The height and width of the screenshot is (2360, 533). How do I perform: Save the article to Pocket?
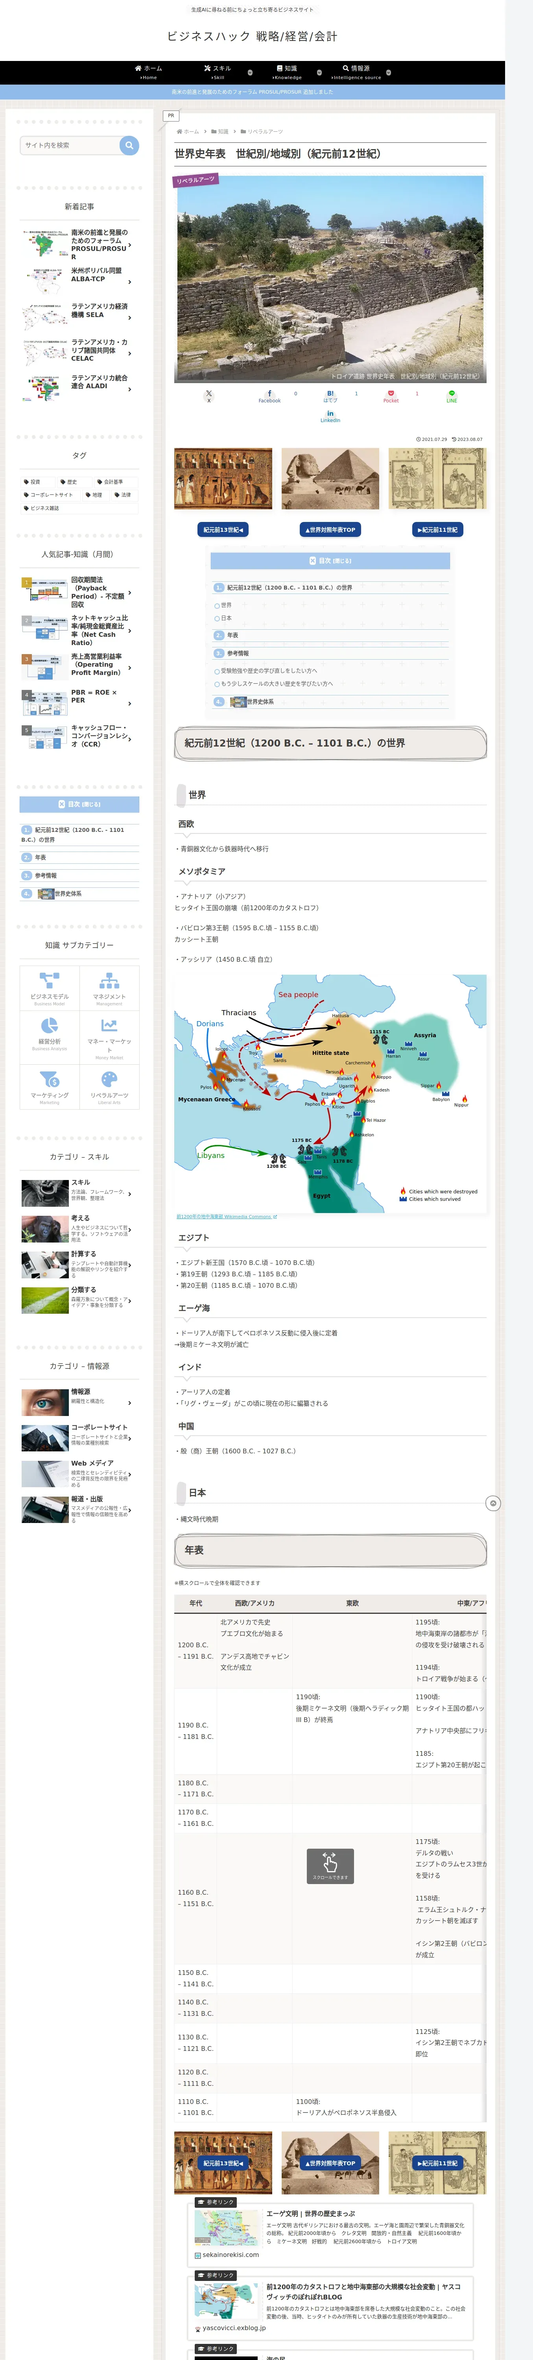click(391, 396)
